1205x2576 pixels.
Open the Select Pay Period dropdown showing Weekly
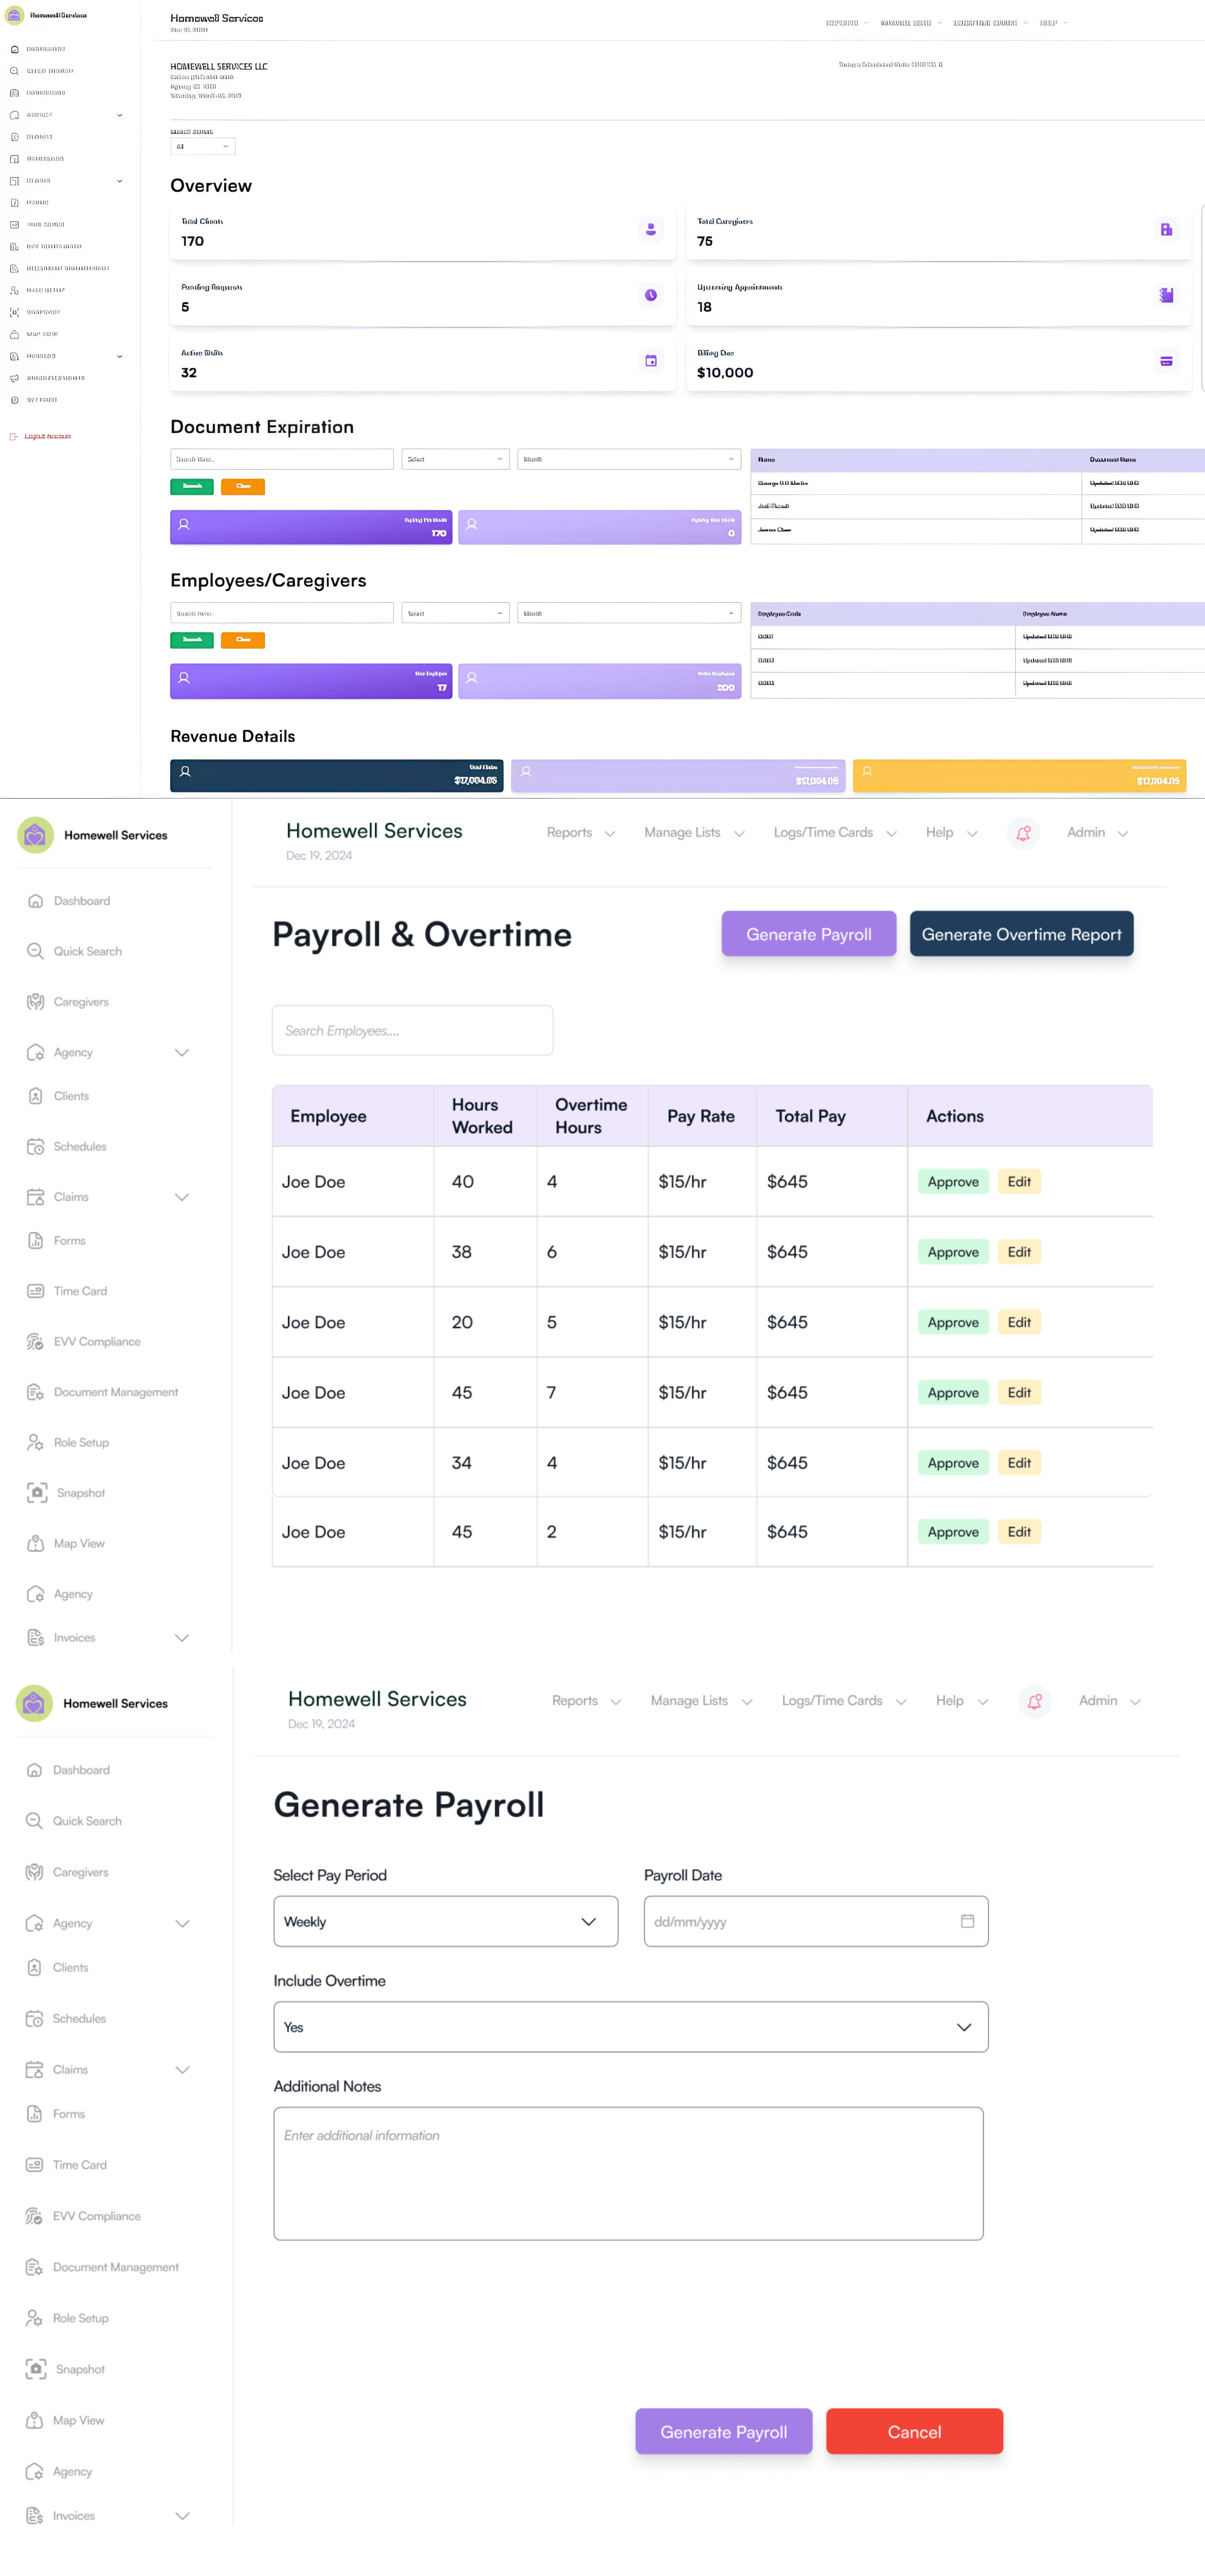[x=446, y=1921]
